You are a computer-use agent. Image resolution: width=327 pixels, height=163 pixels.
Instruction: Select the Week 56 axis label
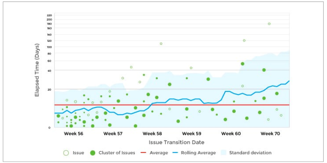[x=74, y=133]
